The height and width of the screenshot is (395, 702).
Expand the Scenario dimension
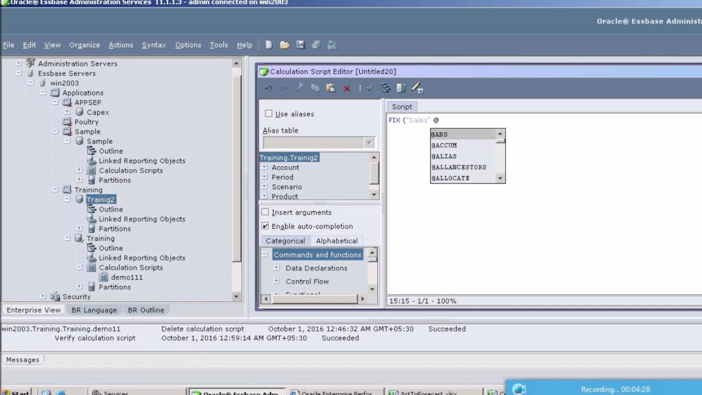[x=264, y=187]
